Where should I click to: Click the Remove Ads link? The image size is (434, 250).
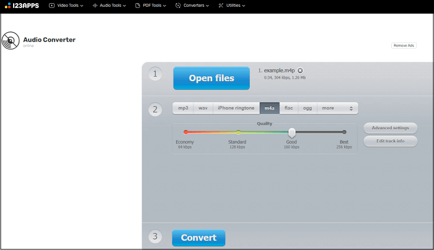point(403,46)
